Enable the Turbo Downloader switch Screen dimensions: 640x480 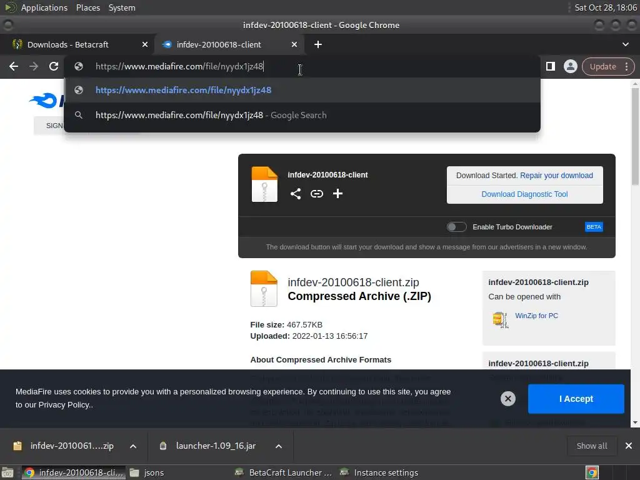[x=456, y=227]
